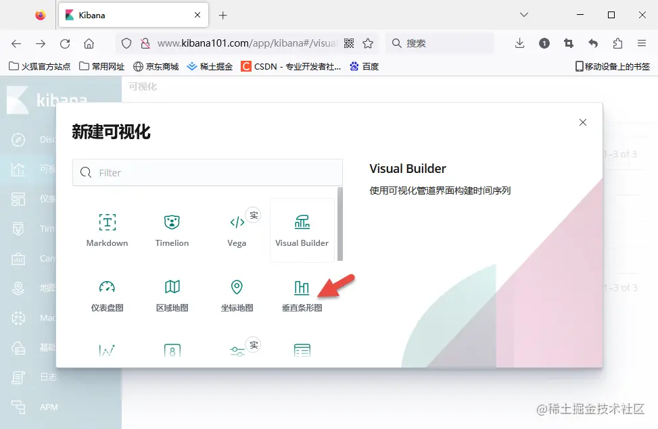
Task: Reload the current page
Action: [x=65, y=43]
